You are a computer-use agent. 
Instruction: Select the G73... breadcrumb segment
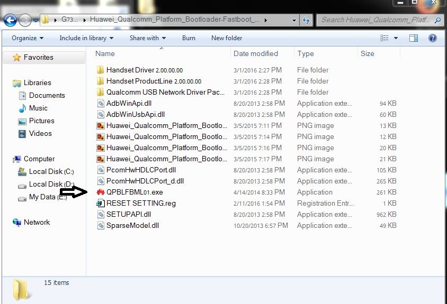(x=69, y=20)
